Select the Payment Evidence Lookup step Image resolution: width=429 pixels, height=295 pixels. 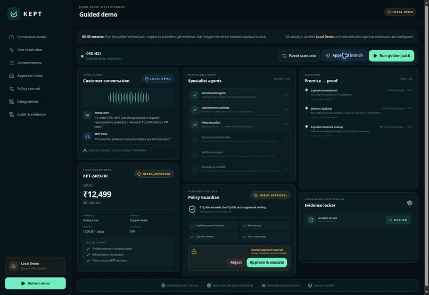(x=359, y=131)
